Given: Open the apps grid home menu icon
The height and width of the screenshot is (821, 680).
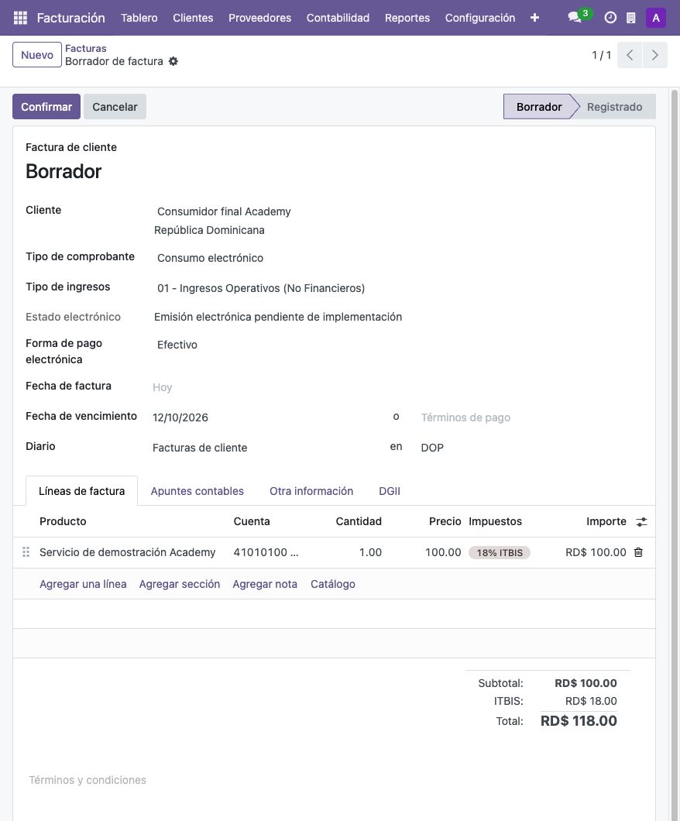Looking at the screenshot, I should pos(20,18).
